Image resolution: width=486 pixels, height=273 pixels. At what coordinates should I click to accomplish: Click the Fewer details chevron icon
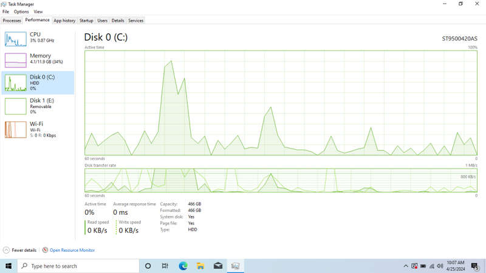coord(6,250)
